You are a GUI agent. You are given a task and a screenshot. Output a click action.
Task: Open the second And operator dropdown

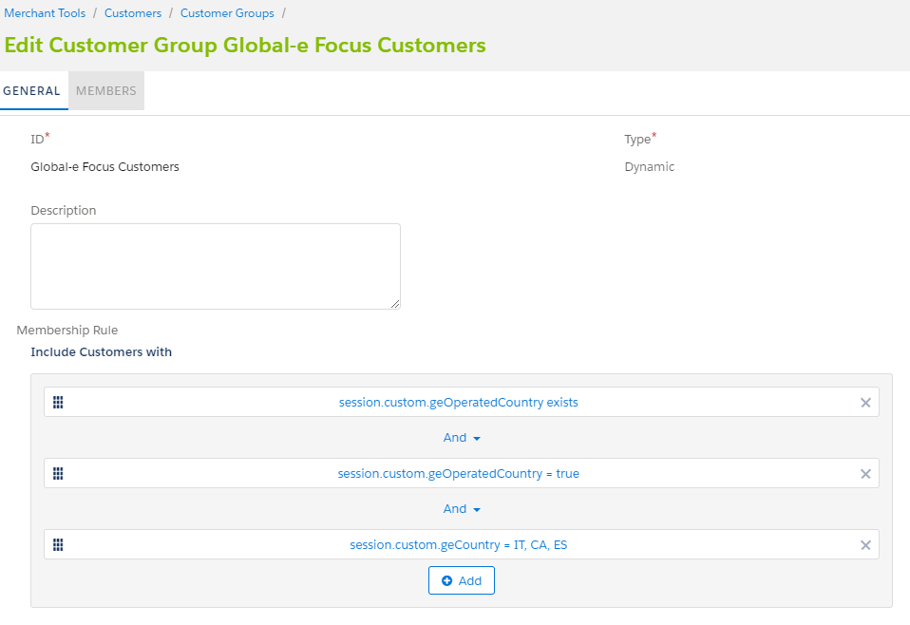[462, 509]
